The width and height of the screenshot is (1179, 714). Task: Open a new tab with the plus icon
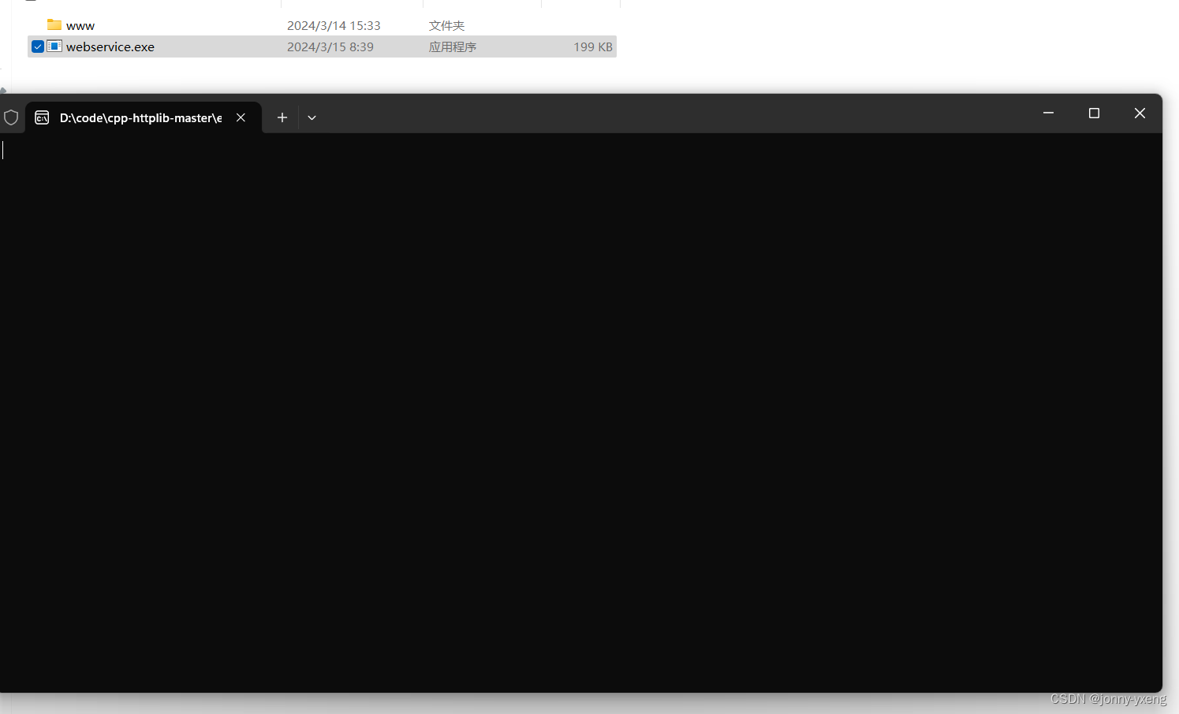(x=282, y=117)
